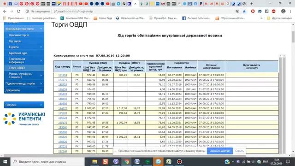Select the offer price cell 1 017,08
Image resolution: width=295 pixels, height=166 pixels.
[121, 108]
